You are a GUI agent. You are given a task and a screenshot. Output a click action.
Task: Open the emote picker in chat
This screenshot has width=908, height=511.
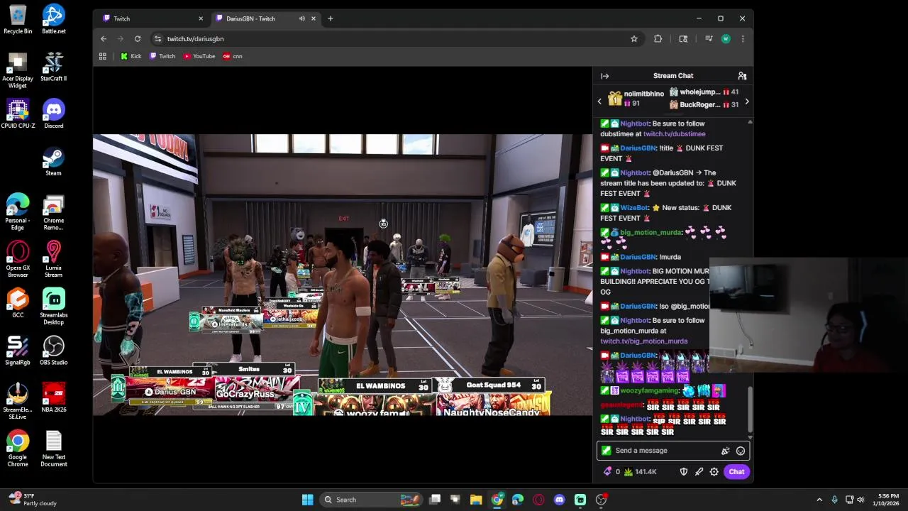coord(741,451)
